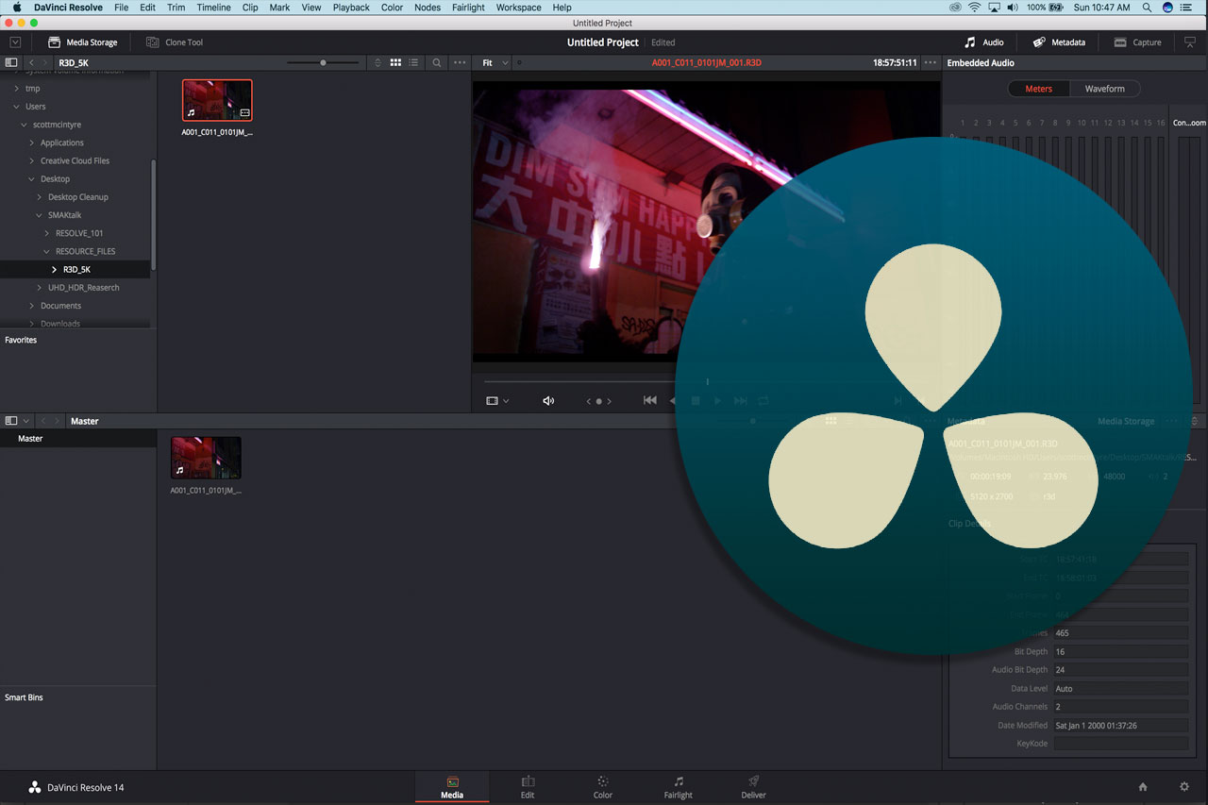This screenshot has height=805, width=1208.
Task: Adjust the thumbnail size slider
Action: (323, 62)
